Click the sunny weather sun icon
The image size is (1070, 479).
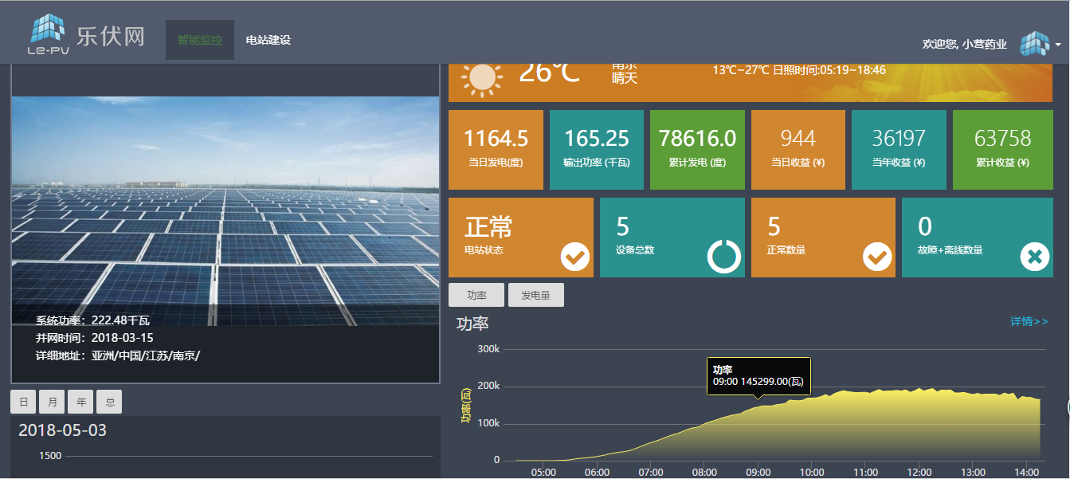coord(482,78)
